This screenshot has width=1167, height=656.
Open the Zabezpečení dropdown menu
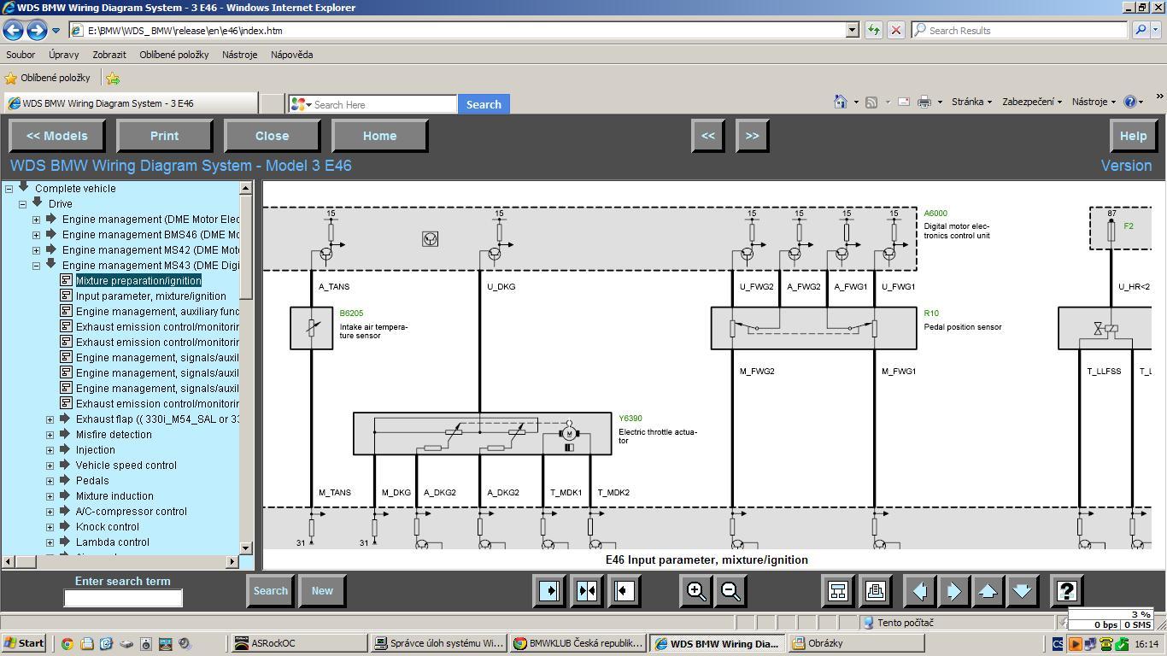tap(1032, 102)
